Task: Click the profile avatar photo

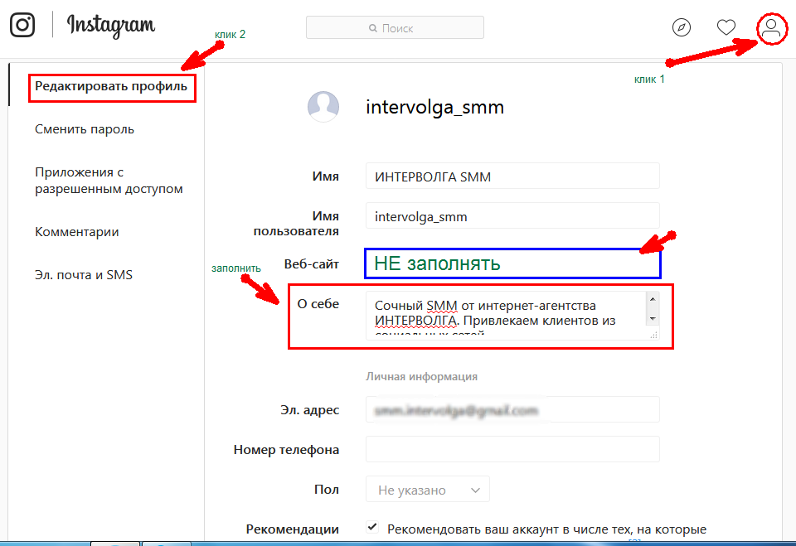Action: point(323,107)
